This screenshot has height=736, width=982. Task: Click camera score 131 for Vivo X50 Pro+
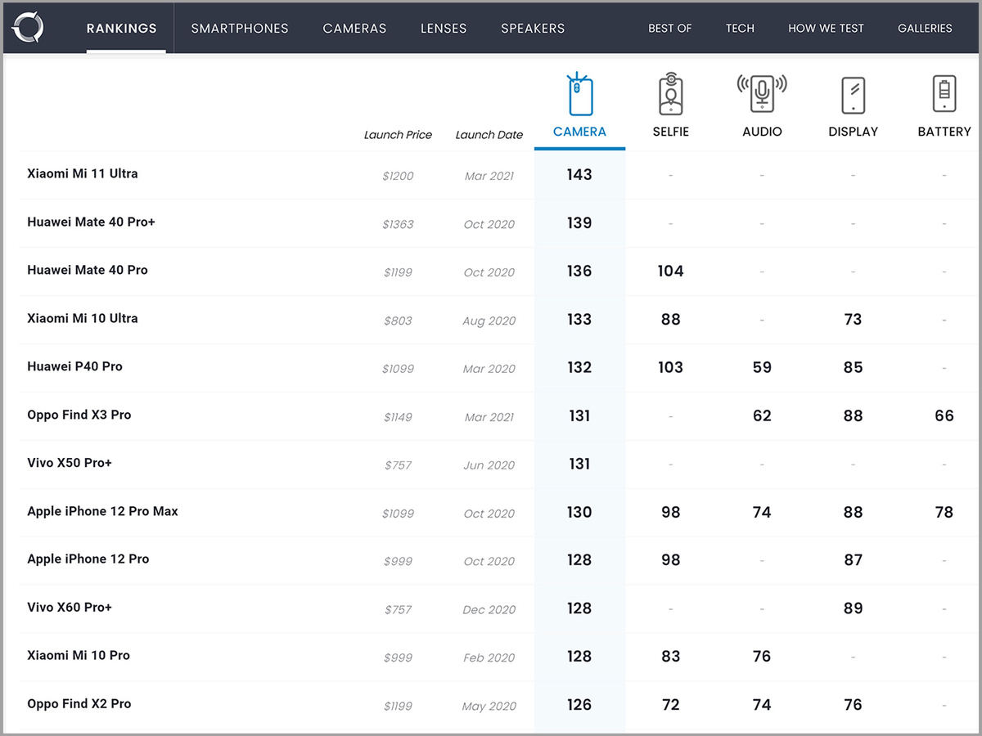579,464
